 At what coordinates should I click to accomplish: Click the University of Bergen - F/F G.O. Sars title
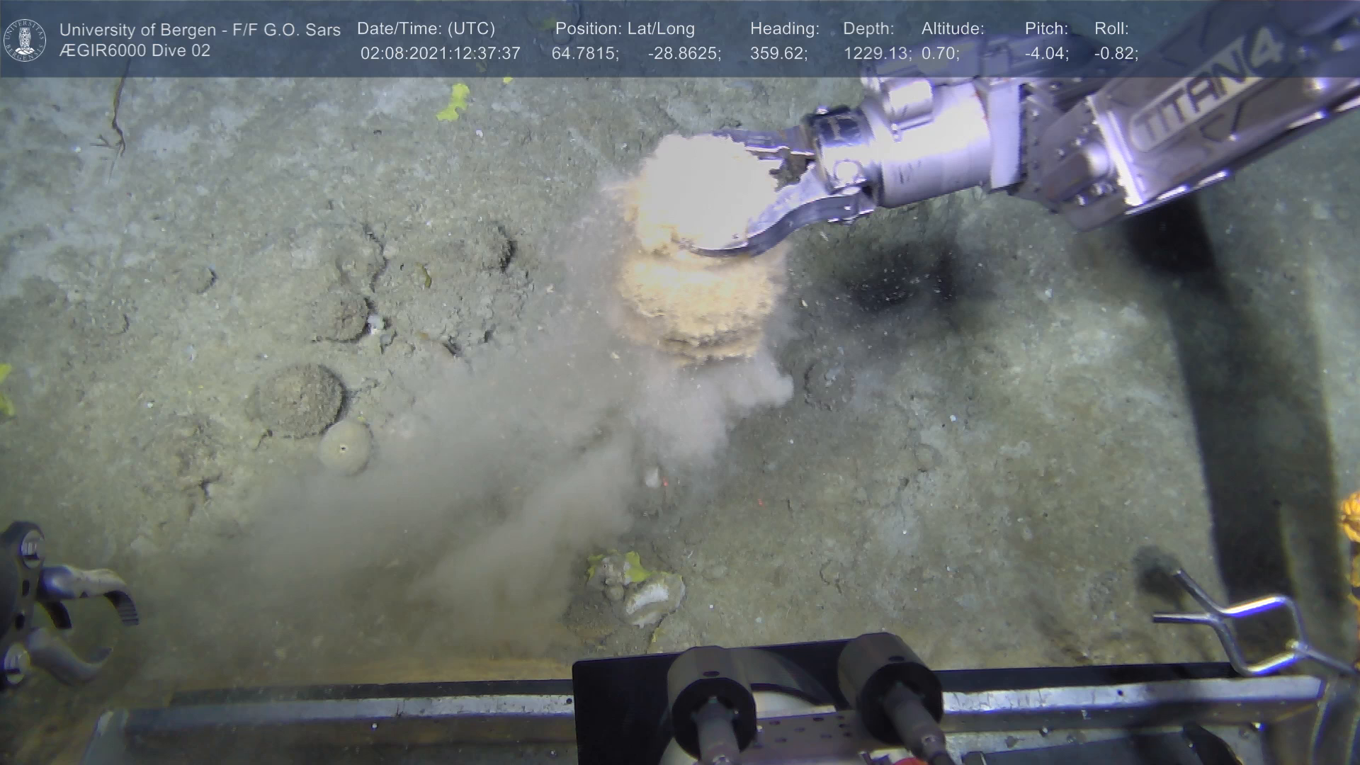pos(200,30)
